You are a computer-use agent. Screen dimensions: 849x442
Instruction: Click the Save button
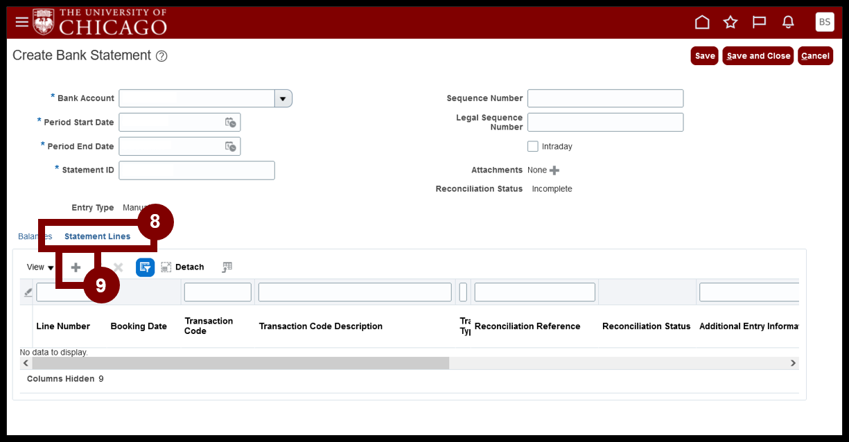point(705,56)
